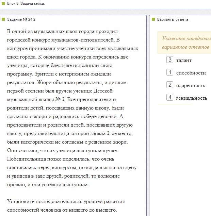Image resolution: width=211 pixels, height=216 pixels.
Task: Click the green square beside Задание № 24.2
Action: pyautogui.click(x=3, y=19)
